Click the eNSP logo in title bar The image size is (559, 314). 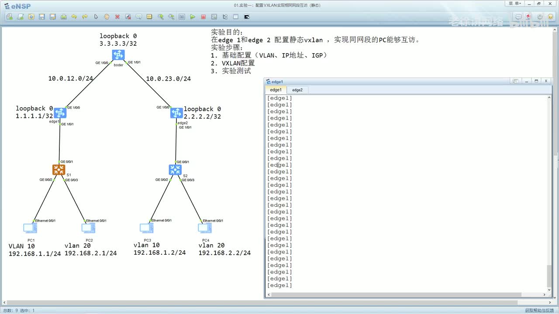(17, 6)
